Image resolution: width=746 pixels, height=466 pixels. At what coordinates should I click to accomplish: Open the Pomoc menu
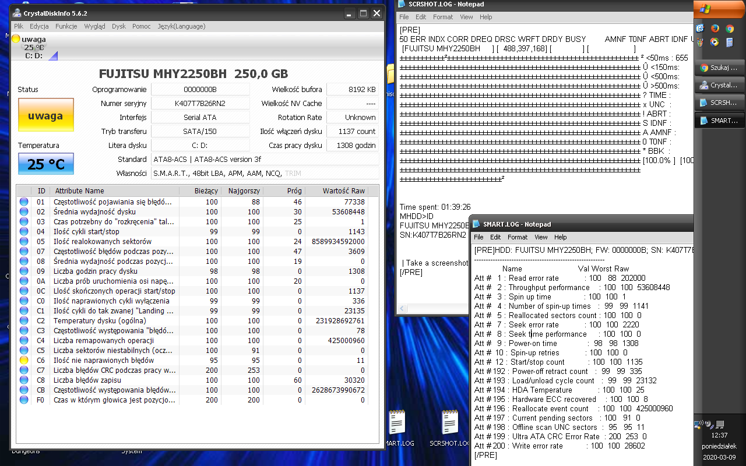[x=142, y=26]
